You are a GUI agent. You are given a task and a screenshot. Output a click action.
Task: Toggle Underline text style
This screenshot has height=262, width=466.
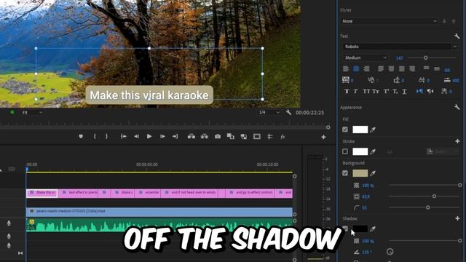coord(404,92)
